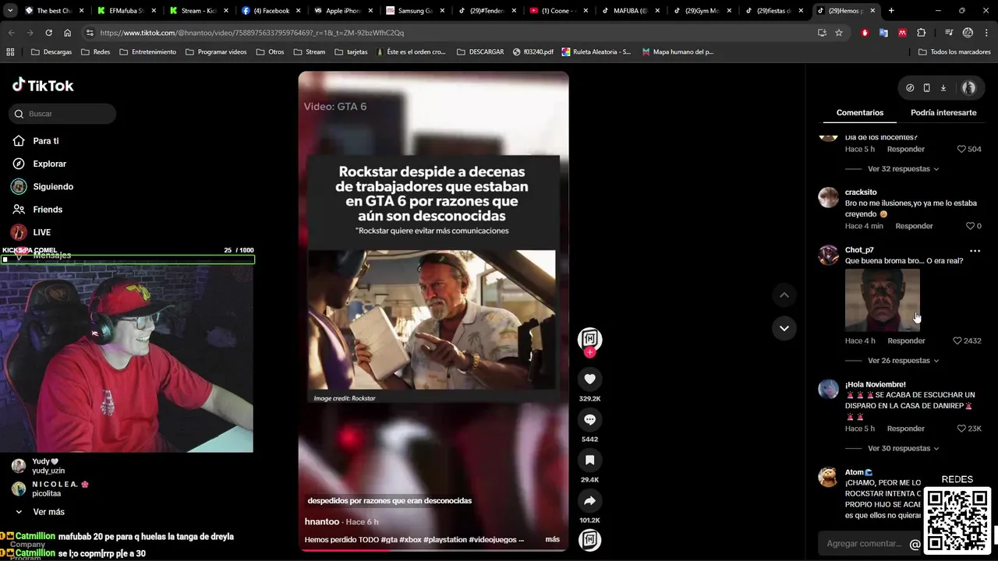Expand Ver 26 respuestas
The height and width of the screenshot is (561, 998).
coord(903,361)
